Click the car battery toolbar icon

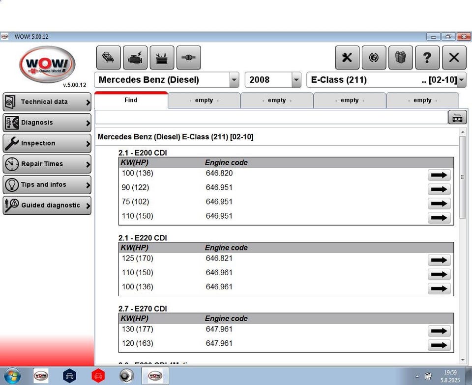click(x=162, y=57)
